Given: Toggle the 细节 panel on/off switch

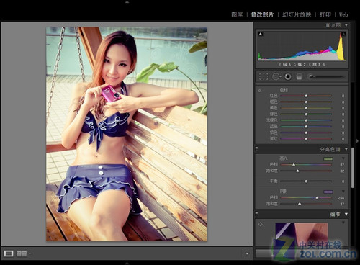Looking at the screenshot, I should [x=256, y=213].
